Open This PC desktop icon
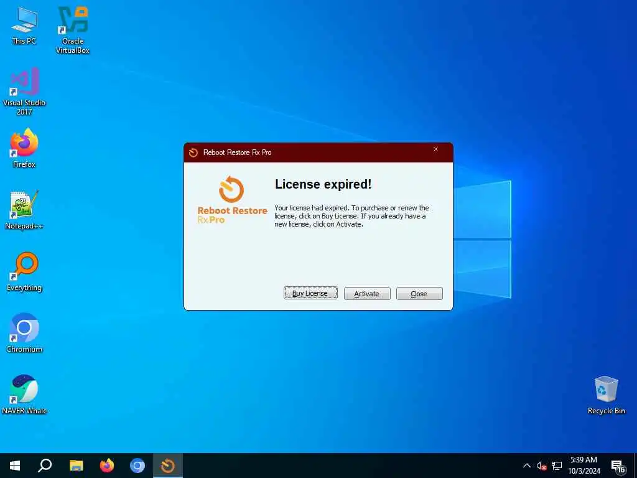Screen dimensions: 637x478 (x=24, y=26)
